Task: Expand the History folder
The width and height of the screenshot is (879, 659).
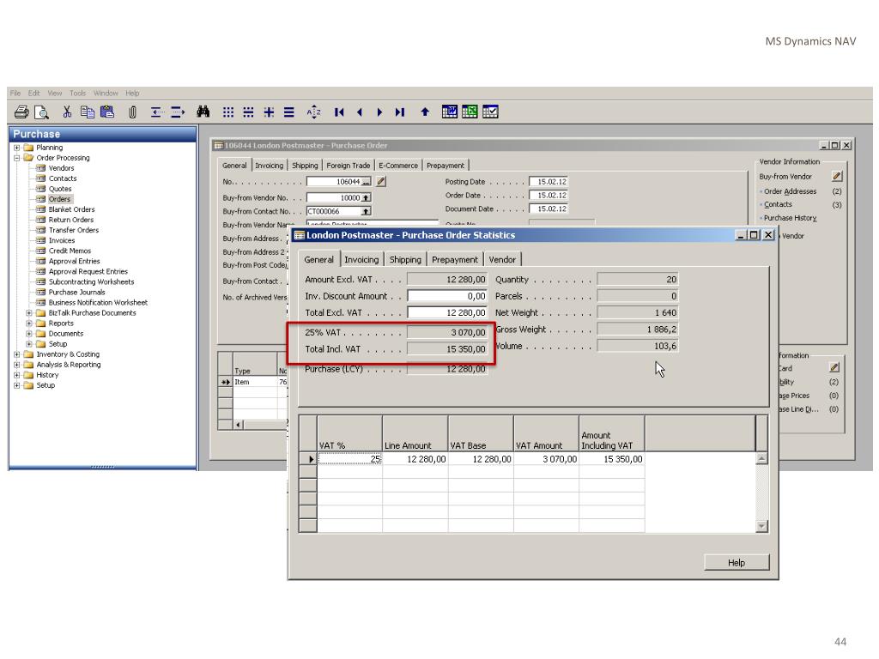Action: [17, 375]
